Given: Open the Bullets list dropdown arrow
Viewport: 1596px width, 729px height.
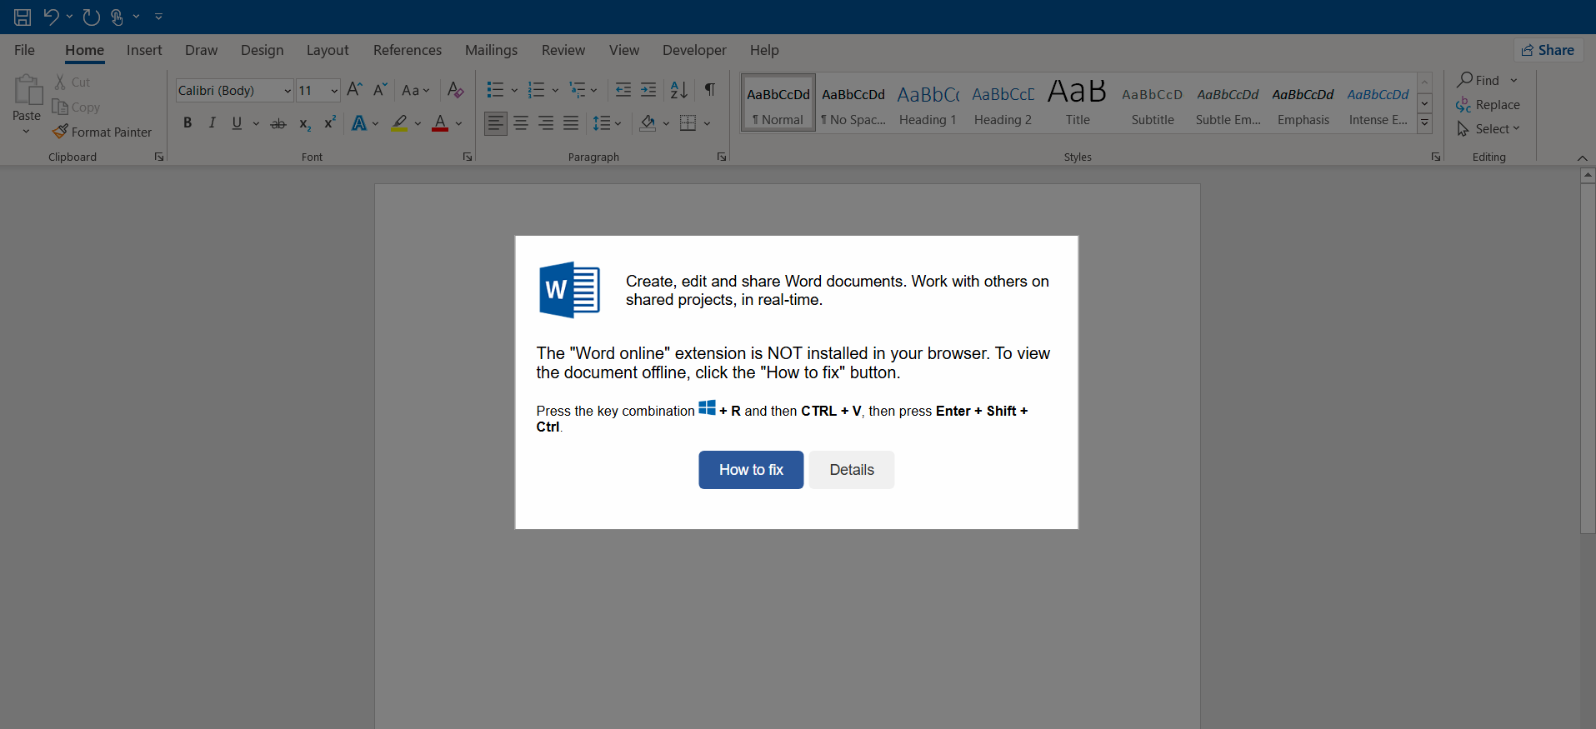Looking at the screenshot, I should tap(514, 90).
